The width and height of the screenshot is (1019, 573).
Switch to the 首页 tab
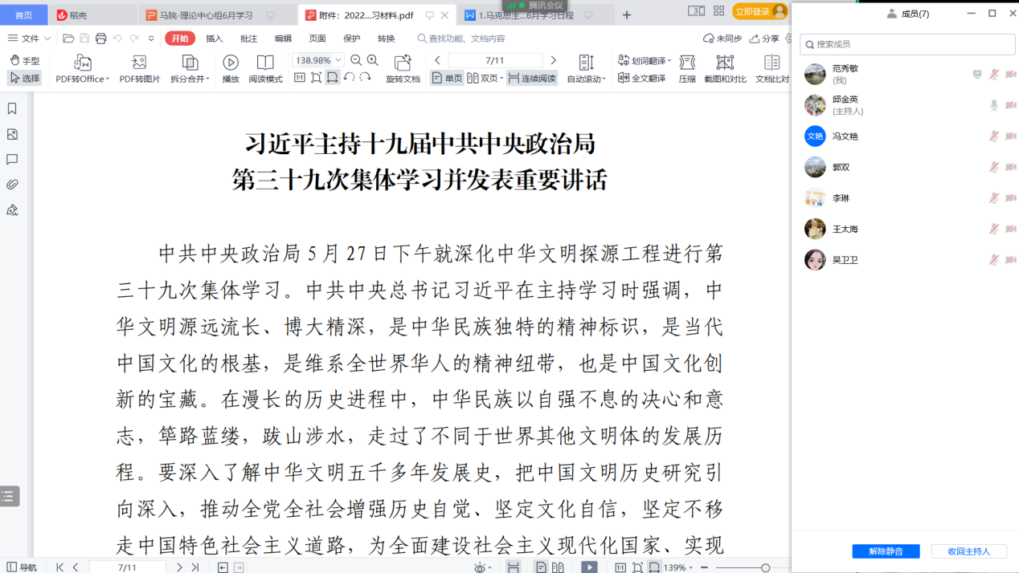click(x=24, y=15)
